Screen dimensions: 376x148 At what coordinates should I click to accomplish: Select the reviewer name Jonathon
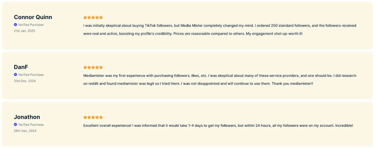click(27, 117)
